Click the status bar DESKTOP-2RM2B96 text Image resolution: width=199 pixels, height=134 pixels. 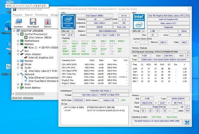pyautogui.click(x=22, y=98)
